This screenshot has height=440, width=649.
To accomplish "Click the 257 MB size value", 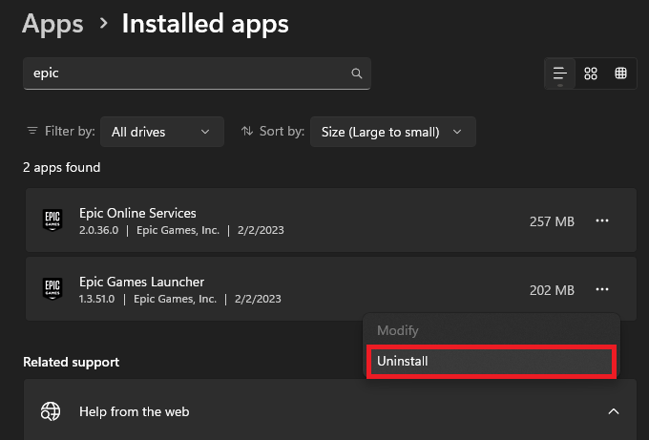I will click(552, 221).
